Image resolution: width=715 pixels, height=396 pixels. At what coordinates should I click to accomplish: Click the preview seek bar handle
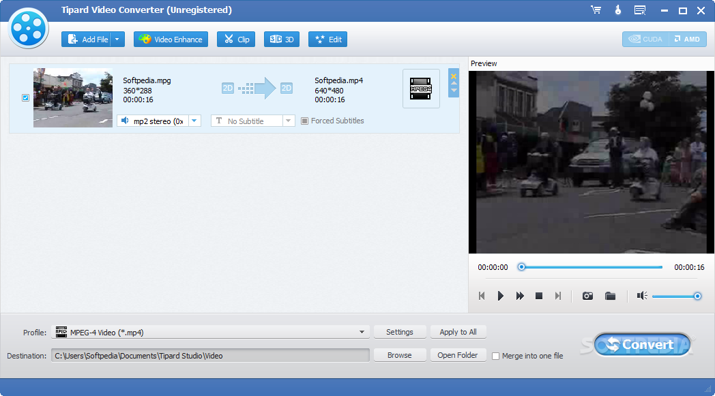(522, 267)
